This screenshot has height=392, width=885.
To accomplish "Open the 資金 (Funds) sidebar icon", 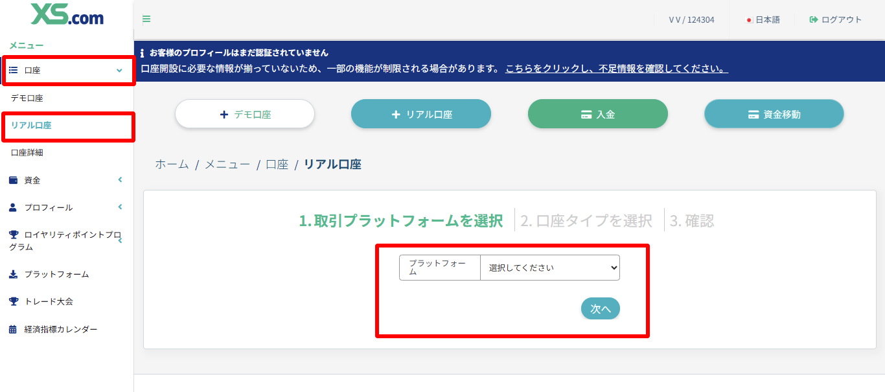I will click(x=14, y=179).
